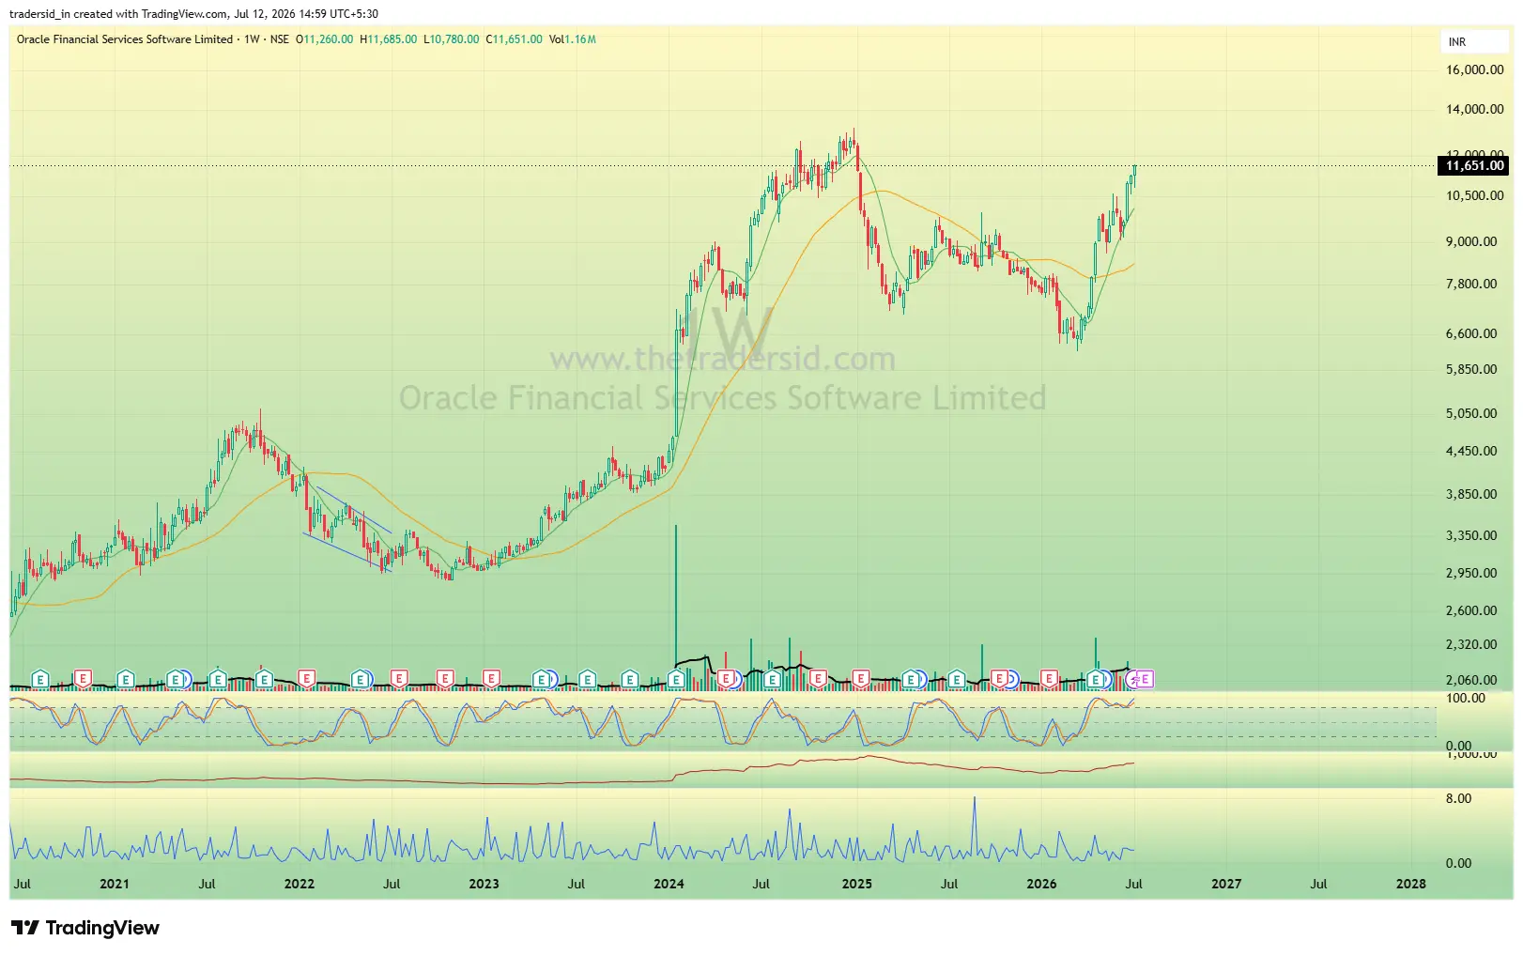Image resolution: width=1523 pixels, height=956 pixels.
Task: Click the Jul label between 2027 and 2028
Action: [1319, 884]
